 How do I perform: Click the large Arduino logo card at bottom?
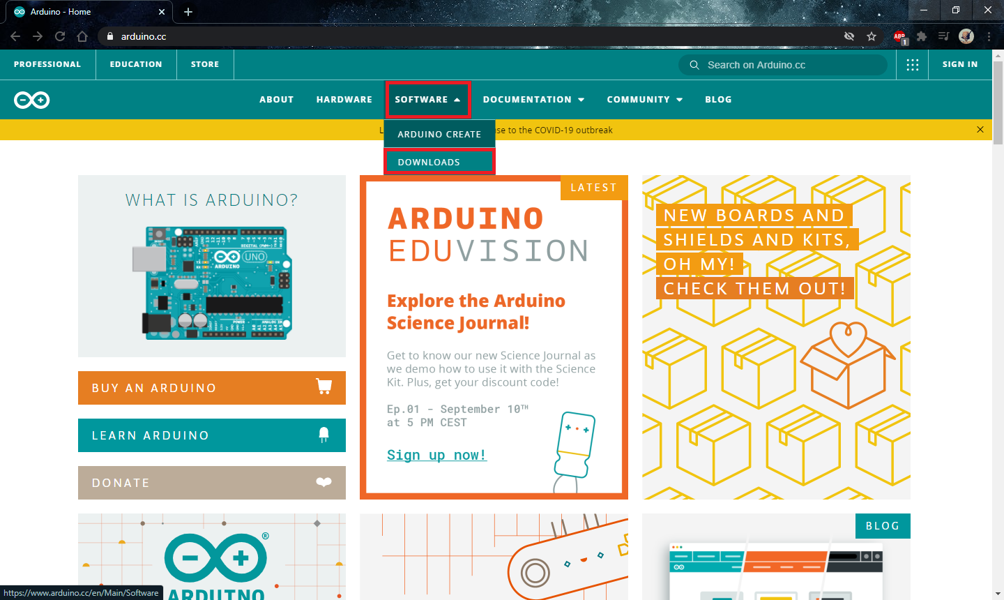[x=212, y=557]
